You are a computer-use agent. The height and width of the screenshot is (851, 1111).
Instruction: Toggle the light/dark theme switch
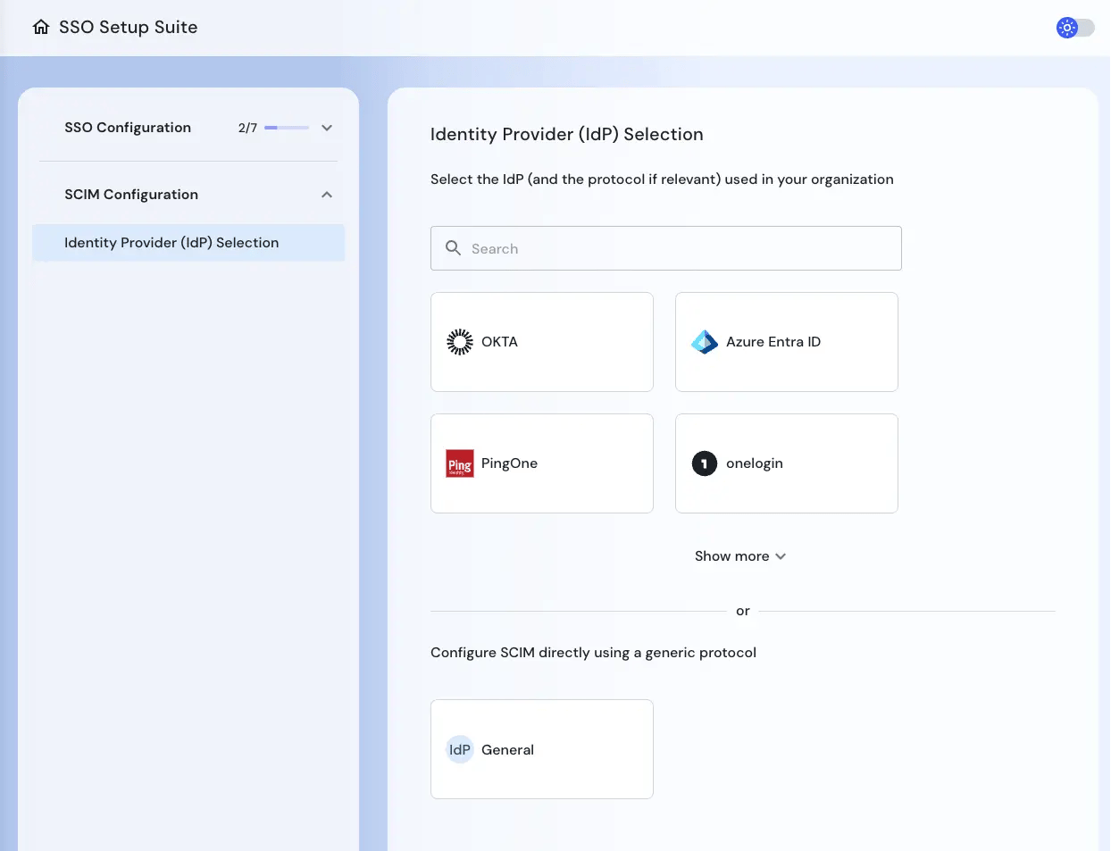point(1075,28)
